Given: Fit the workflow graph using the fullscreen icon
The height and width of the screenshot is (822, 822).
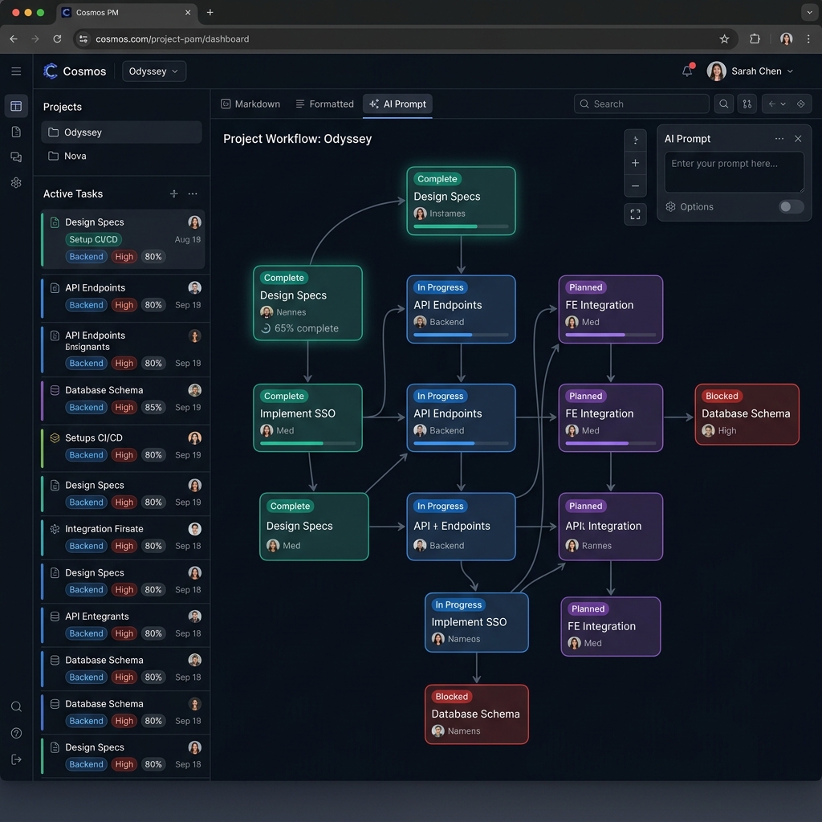Looking at the screenshot, I should (x=635, y=214).
